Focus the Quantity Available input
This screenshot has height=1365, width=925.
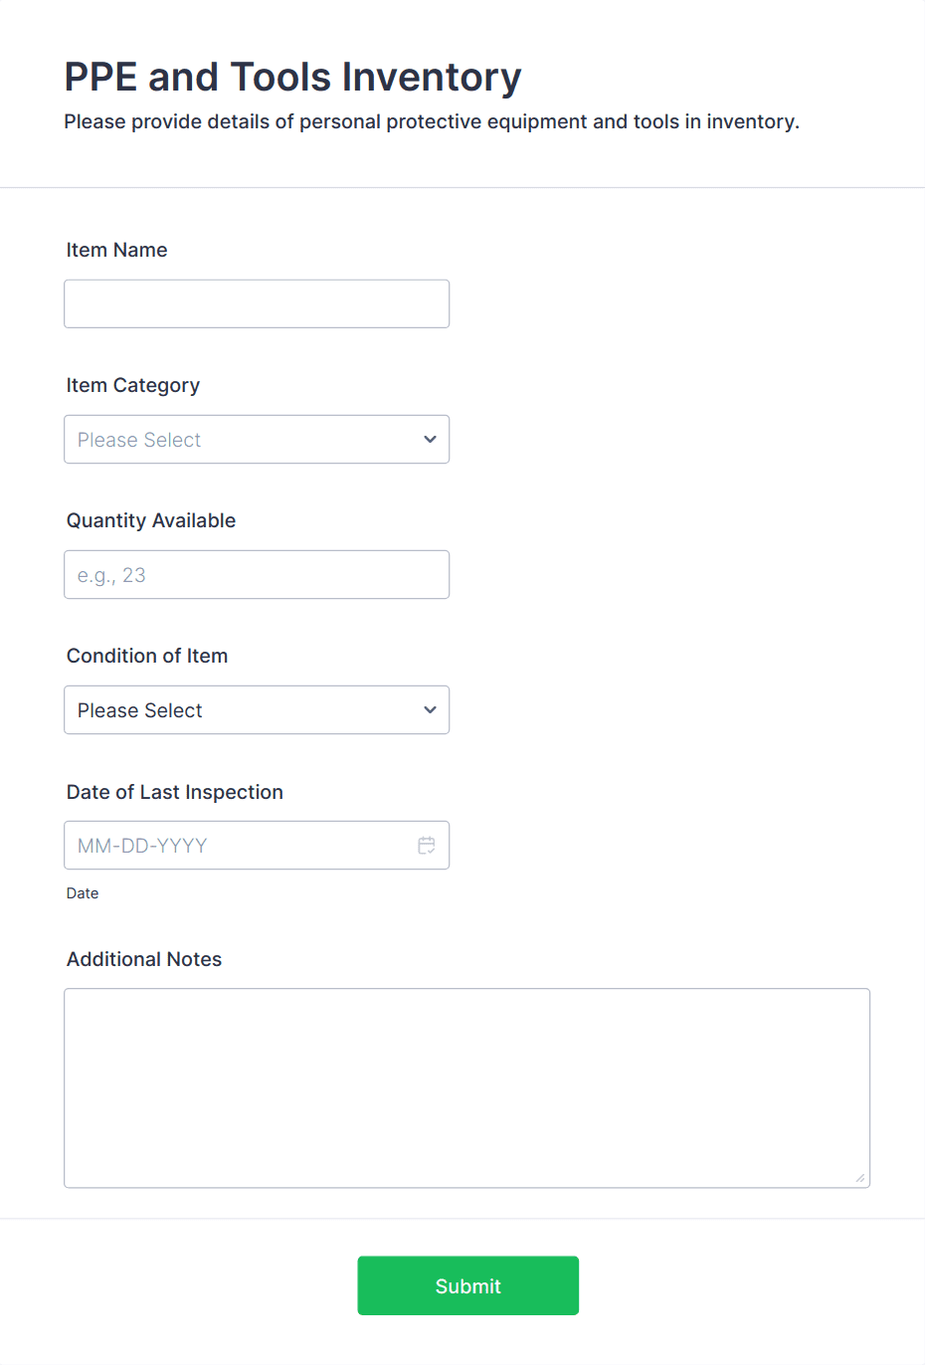[257, 574]
